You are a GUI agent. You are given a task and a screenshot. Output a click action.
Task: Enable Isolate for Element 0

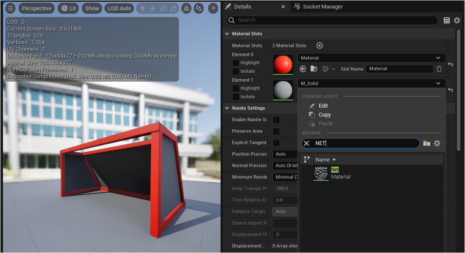pyautogui.click(x=236, y=71)
